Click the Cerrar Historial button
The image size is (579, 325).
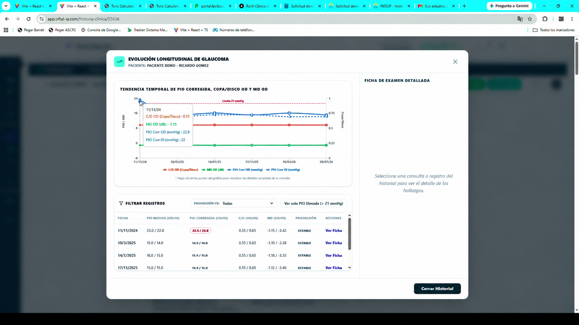(437, 289)
